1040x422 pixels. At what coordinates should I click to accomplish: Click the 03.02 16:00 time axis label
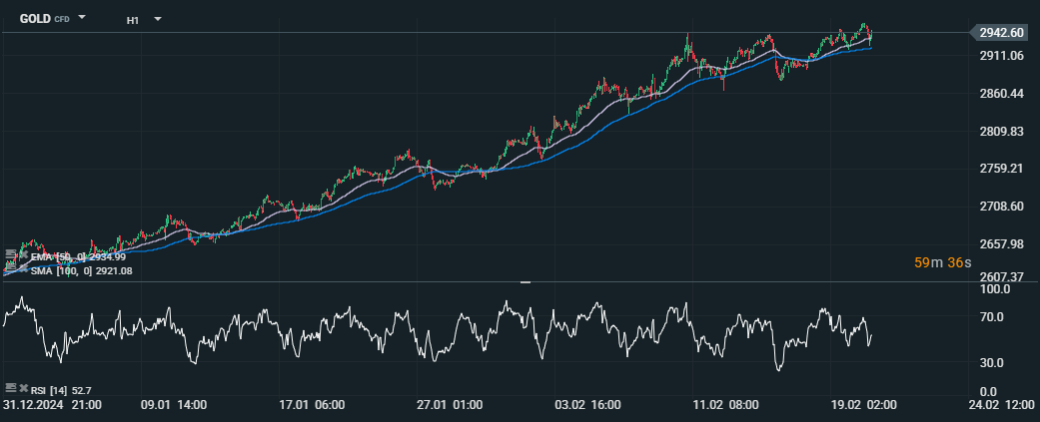pos(587,405)
